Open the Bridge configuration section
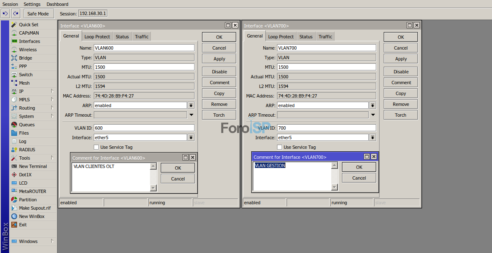 (24, 58)
